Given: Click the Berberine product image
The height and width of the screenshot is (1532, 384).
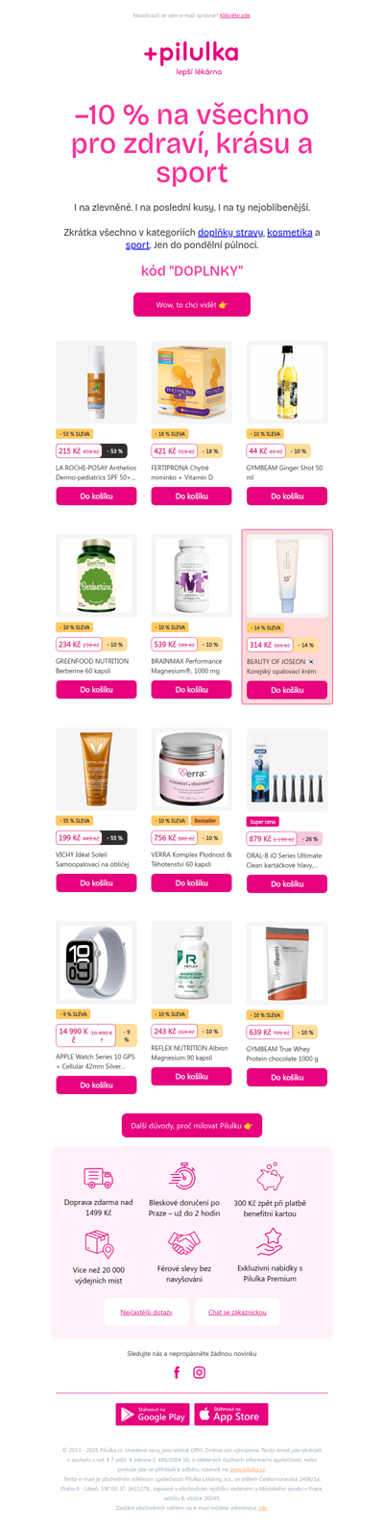Looking at the screenshot, I should tap(96, 575).
